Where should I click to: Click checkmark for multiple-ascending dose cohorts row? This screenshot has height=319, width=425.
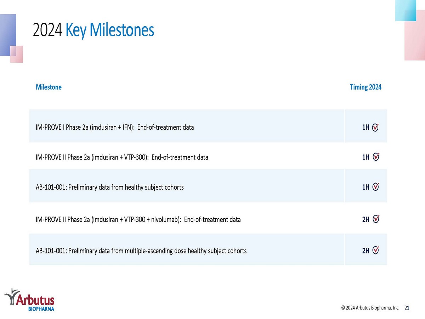pyautogui.click(x=376, y=251)
